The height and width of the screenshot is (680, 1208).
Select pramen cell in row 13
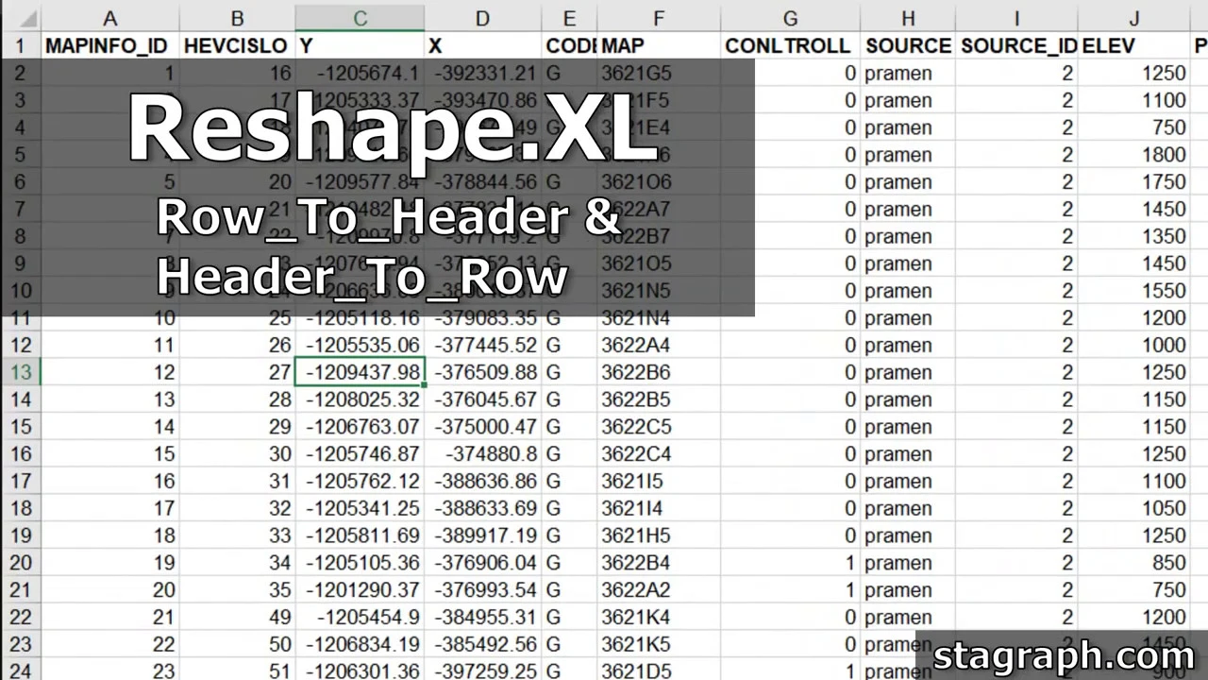coord(908,372)
